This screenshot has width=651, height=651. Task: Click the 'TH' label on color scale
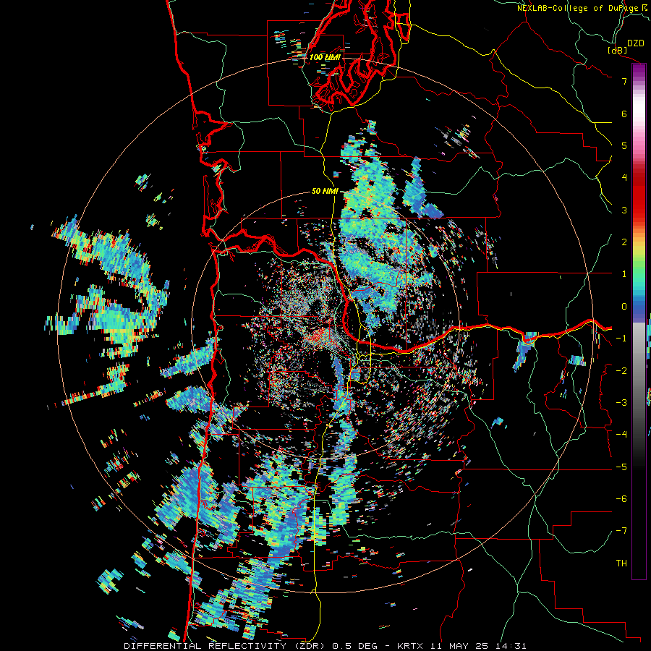(621, 563)
